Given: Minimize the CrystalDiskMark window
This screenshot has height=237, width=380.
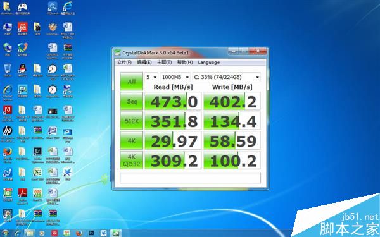Looking at the screenshot, I should tap(233, 52).
